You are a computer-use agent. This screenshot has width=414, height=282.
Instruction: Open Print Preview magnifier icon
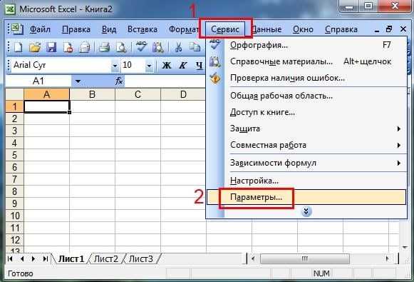click(121, 48)
